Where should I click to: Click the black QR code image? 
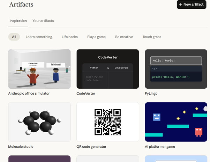pyautogui.click(x=107, y=122)
